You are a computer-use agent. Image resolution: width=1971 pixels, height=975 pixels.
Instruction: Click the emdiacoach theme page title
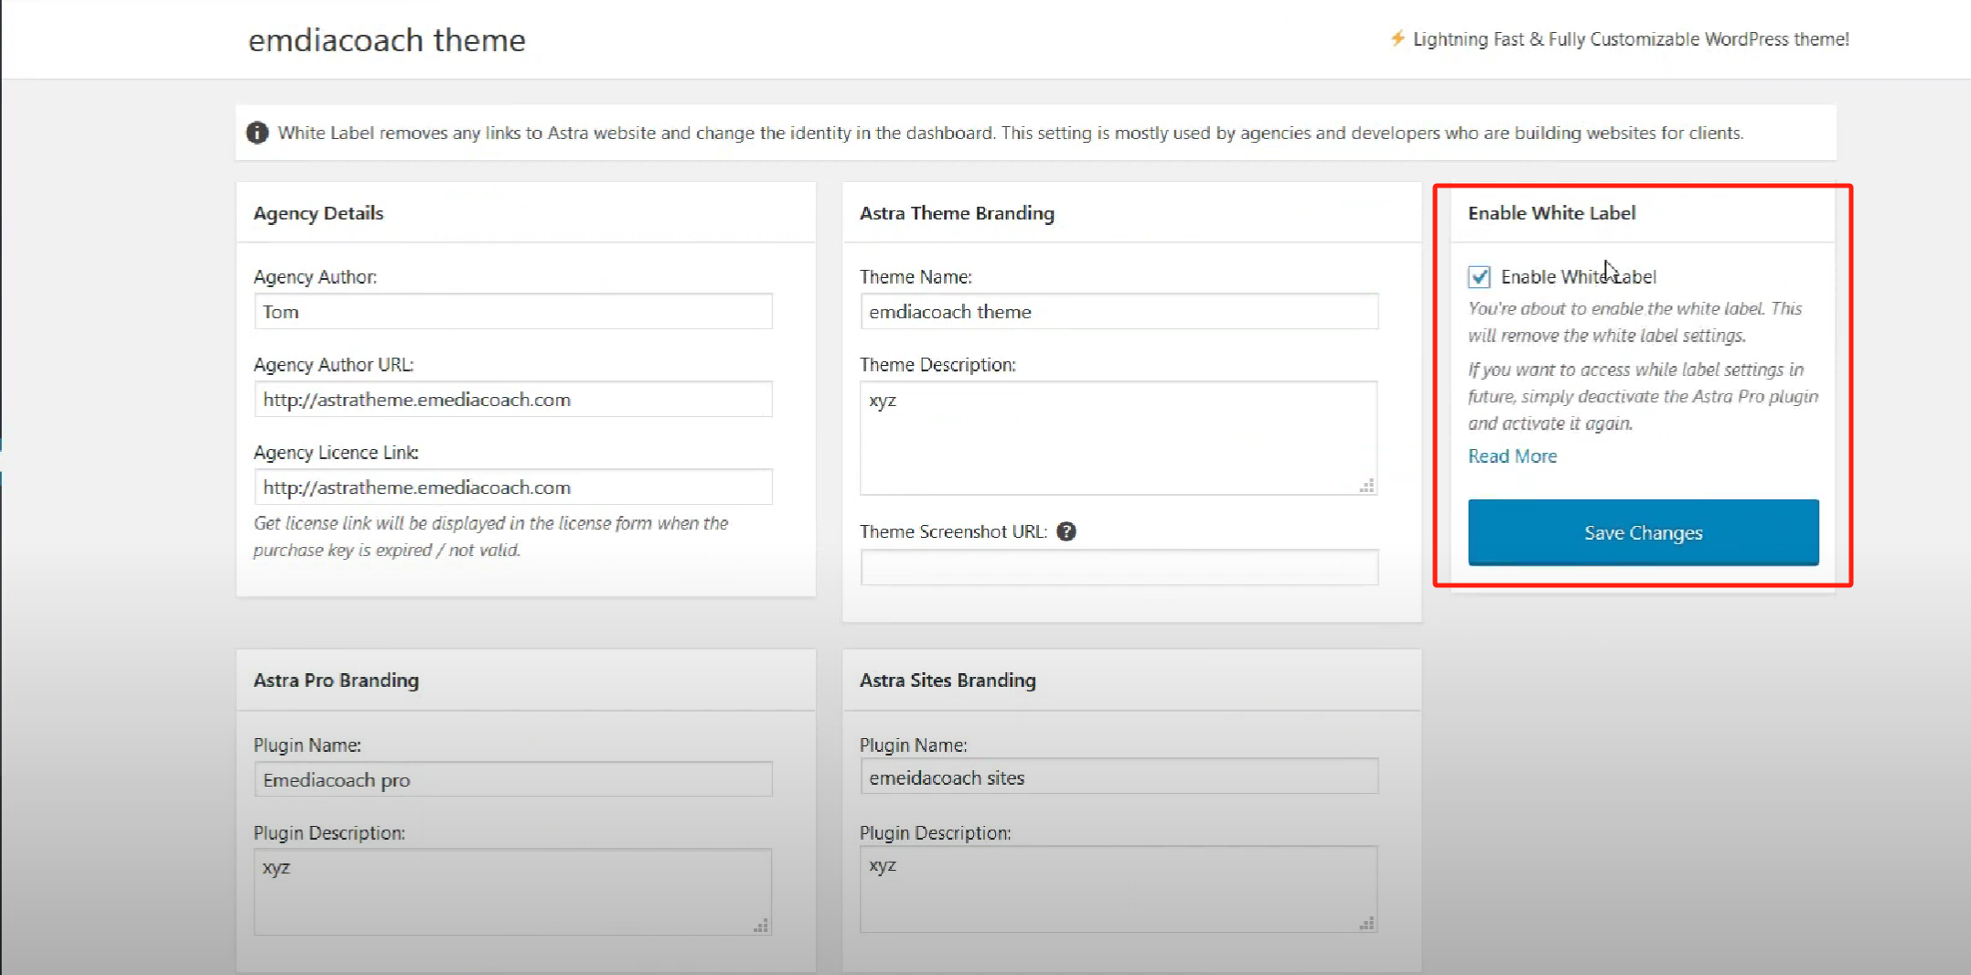tap(387, 40)
